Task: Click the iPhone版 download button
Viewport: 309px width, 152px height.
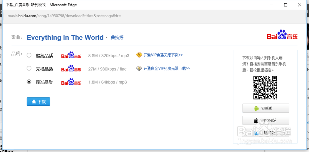Action: click(266, 120)
